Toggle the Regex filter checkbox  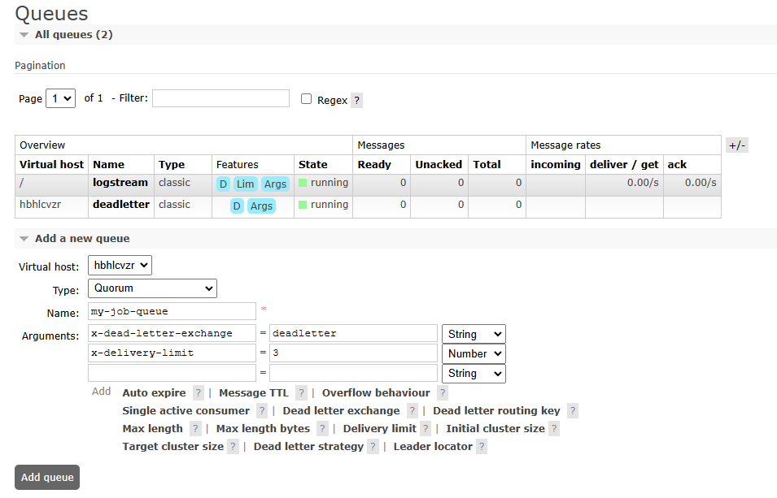[x=306, y=99]
